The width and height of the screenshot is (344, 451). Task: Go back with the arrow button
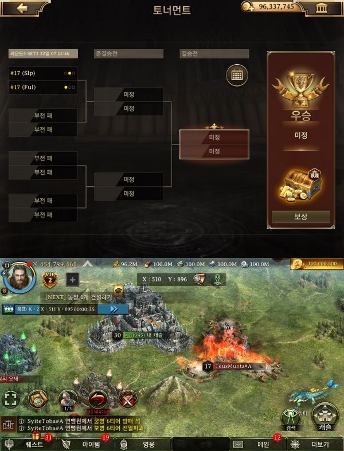click(22, 8)
